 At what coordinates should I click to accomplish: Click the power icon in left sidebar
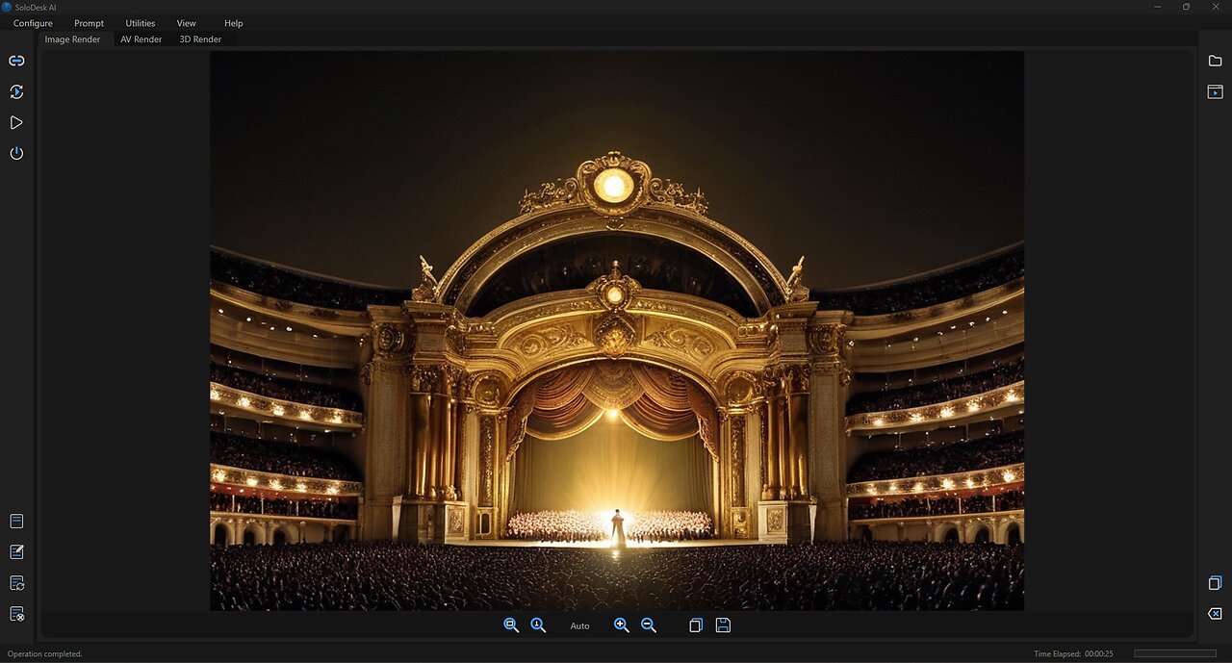[16, 153]
